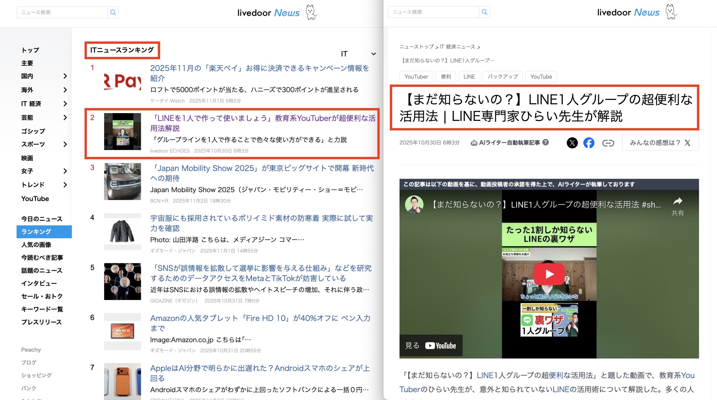The width and height of the screenshot is (717, 400).
Task: Open the Fire HD 10 tablet thumbnail
Action: click(122, 331)
